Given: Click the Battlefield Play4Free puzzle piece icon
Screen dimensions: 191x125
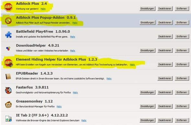Looking at the screenshot, I should [x=8, y=34].
